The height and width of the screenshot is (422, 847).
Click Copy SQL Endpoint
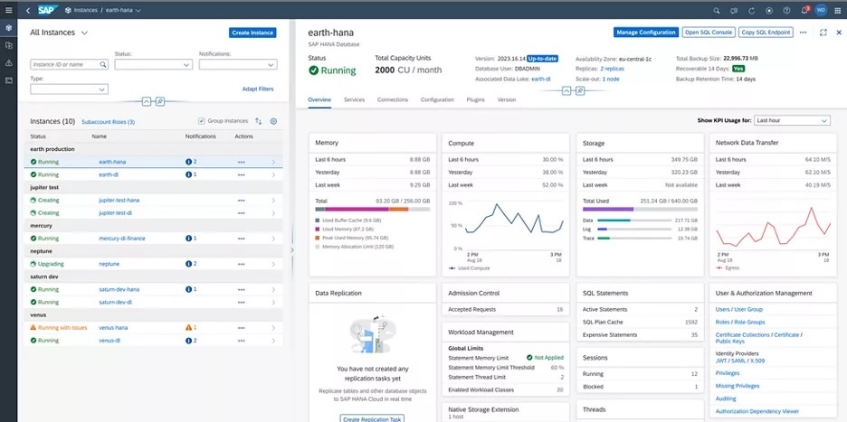766,33
